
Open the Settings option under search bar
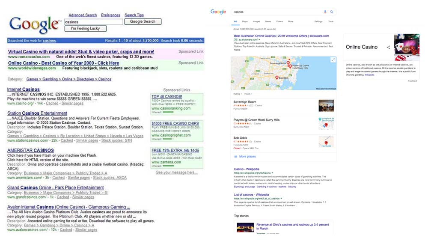pyautogui.click(x=318, y=21)
